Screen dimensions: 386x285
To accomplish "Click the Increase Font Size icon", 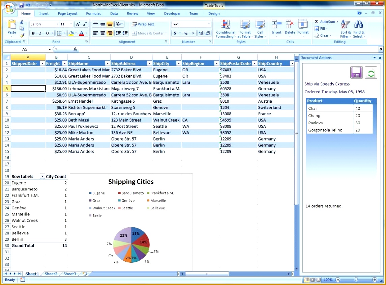I will [x=78, y=24].
